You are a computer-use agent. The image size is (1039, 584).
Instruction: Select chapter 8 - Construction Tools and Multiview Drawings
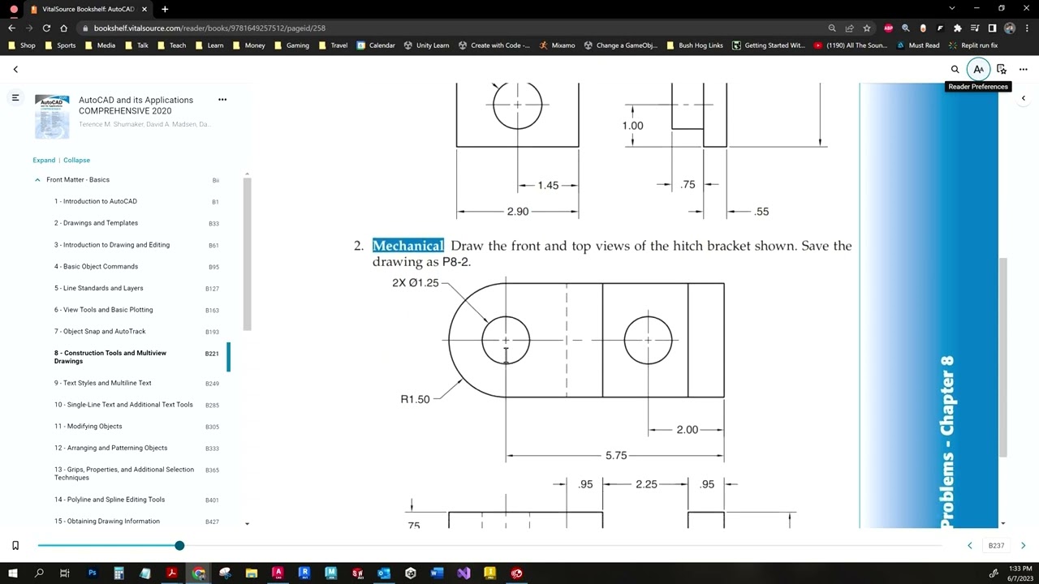pos(110,357)
